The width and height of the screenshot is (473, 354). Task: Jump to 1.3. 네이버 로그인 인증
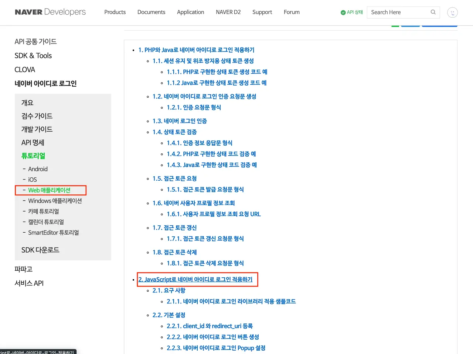180,121
